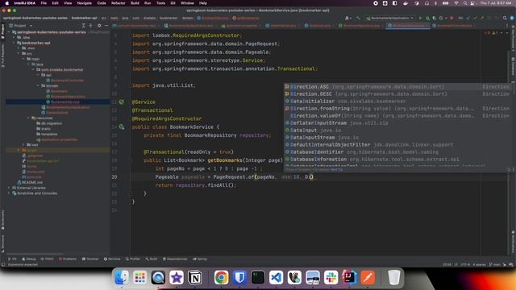Click Expand All icon in Project panel

point(84,25)
